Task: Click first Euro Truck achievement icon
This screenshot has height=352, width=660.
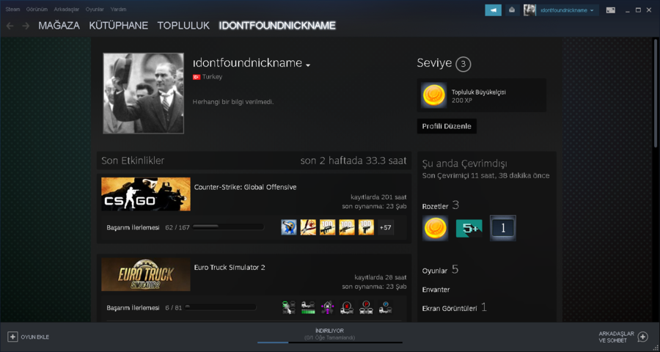Action: [289, 307]
